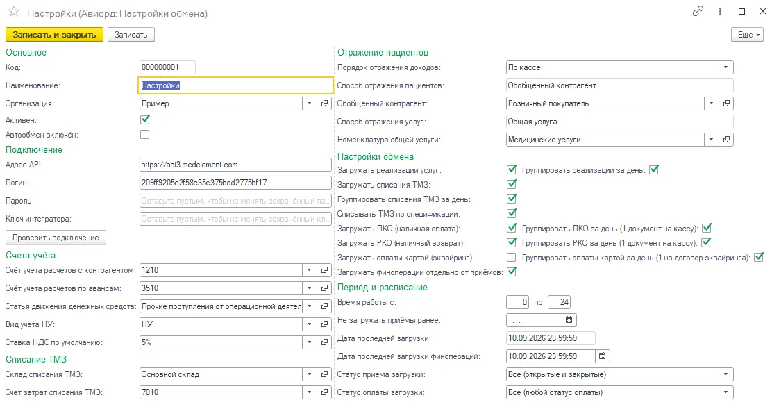Viewport: 772px width, 407px height.
Task: Open 'Склад списания ТМЗ' record with open icon
Action: [324, 374]
